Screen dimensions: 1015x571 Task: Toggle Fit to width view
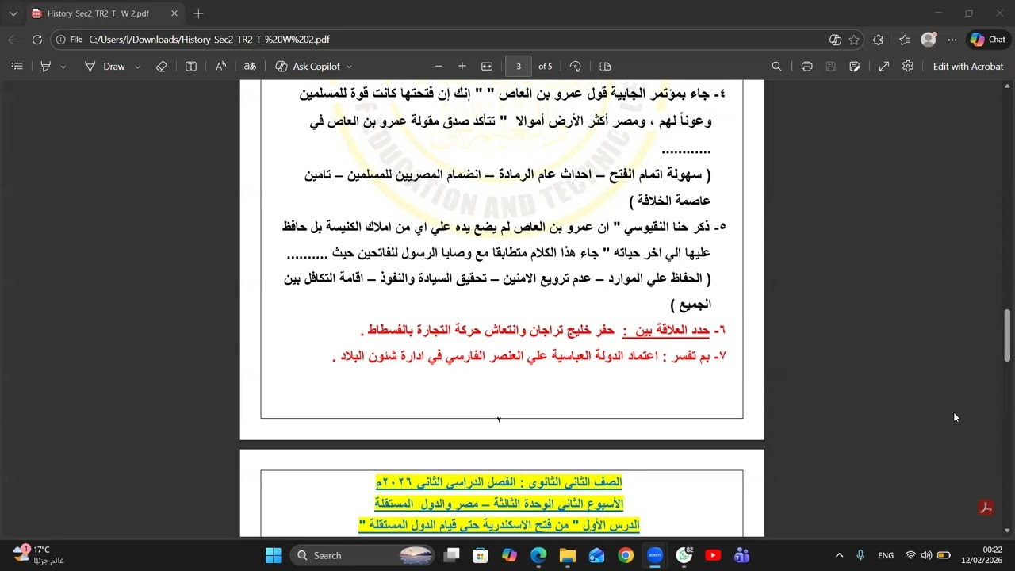click(x=487, y=67)
